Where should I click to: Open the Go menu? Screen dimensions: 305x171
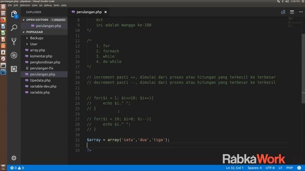coord(41,5)
